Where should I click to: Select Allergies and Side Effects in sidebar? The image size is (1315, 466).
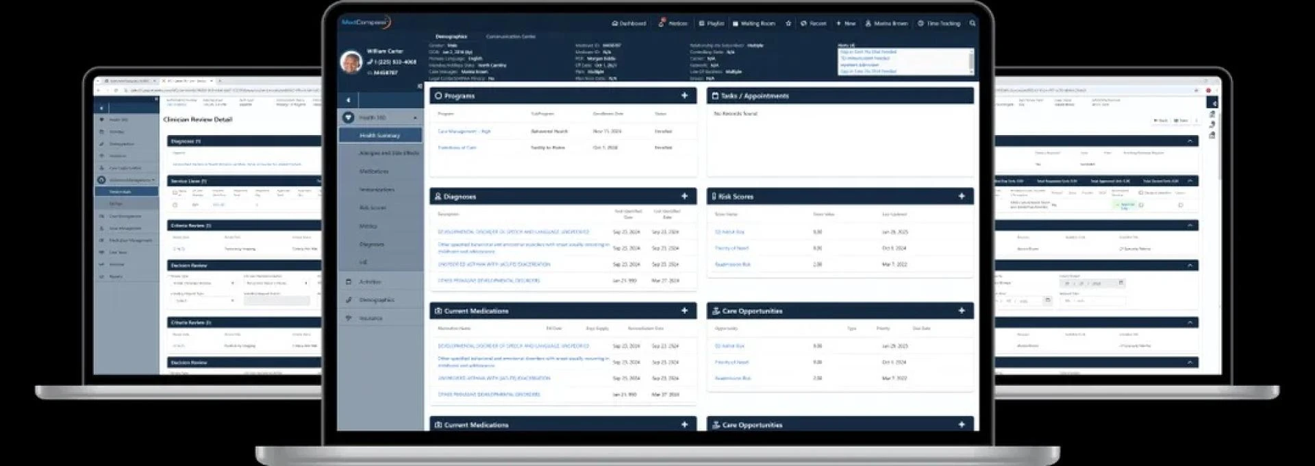click(x=388, y=154)
